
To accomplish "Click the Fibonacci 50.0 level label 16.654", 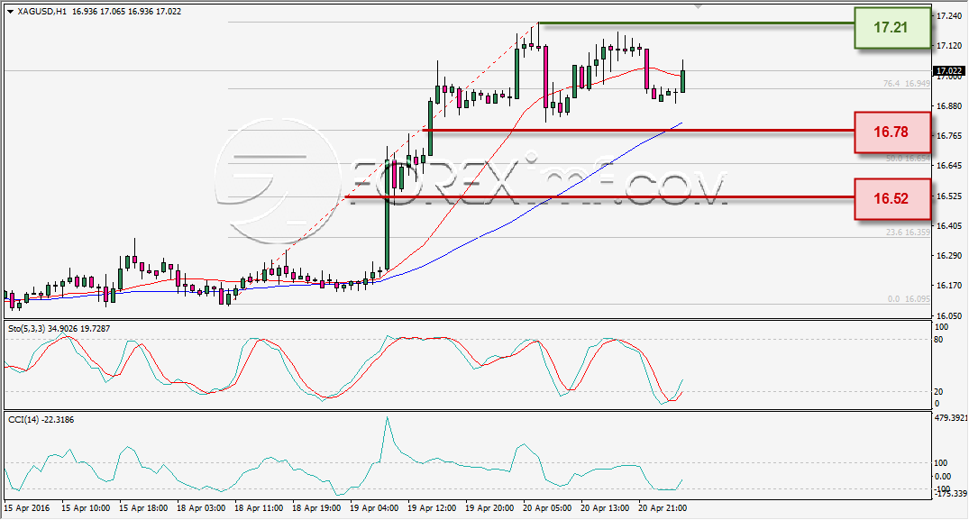I will tap(907, 159).
